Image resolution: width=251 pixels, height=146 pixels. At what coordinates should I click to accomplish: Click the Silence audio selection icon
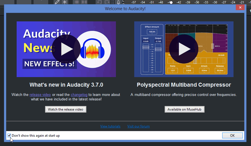tap(84, 2)
